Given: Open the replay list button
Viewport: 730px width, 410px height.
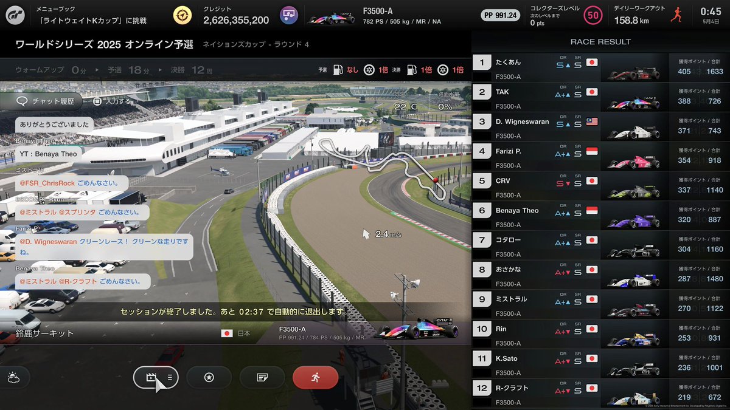Looking at the screenshot, I should click(156, 377).
